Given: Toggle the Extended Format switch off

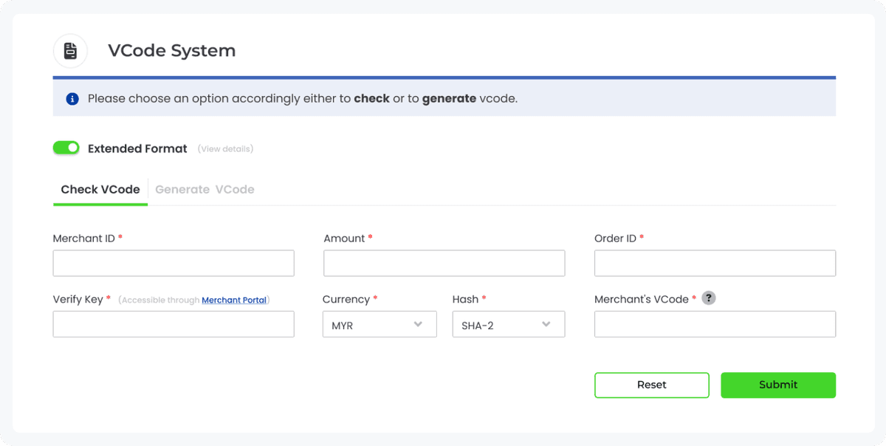Looking at the screenshot, I should [66, 148].
